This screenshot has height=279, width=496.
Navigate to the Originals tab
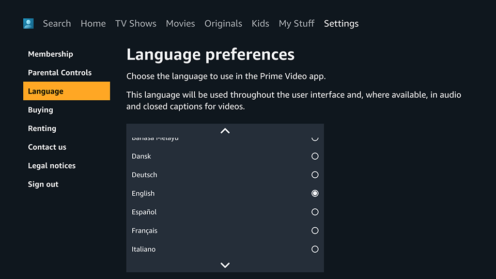click(223, 24)
